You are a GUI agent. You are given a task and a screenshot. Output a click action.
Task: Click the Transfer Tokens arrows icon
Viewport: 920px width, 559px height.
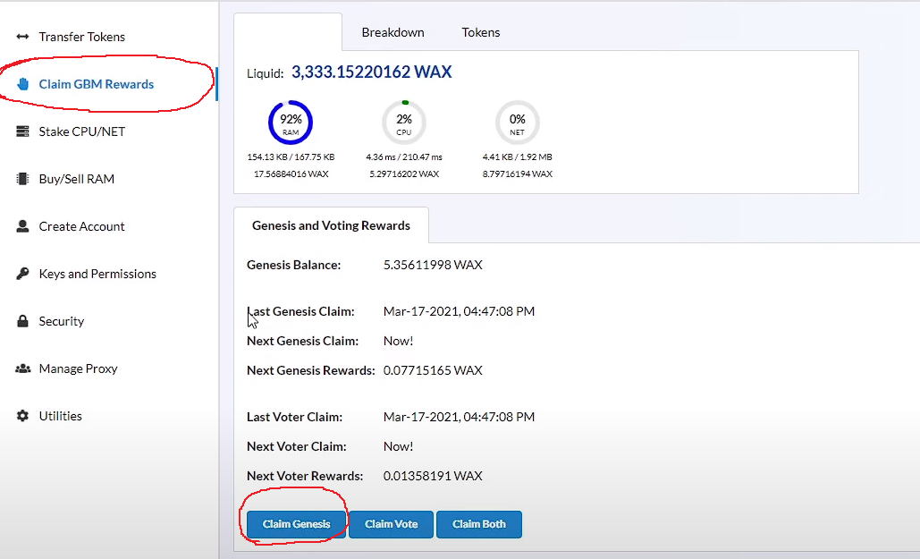point(22,37)
